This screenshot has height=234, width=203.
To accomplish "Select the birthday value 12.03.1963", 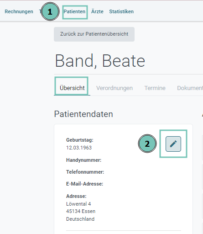I will [x=79, y=148].
